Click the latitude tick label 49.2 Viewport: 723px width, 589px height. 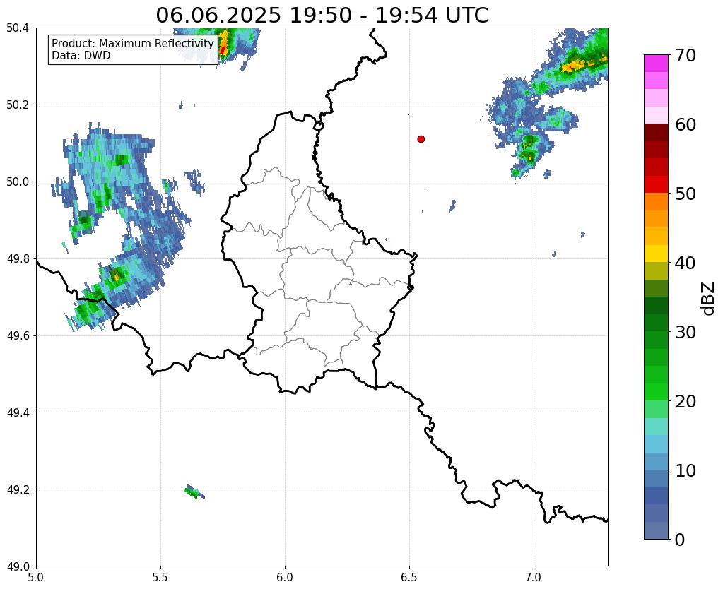pos(18,489)
